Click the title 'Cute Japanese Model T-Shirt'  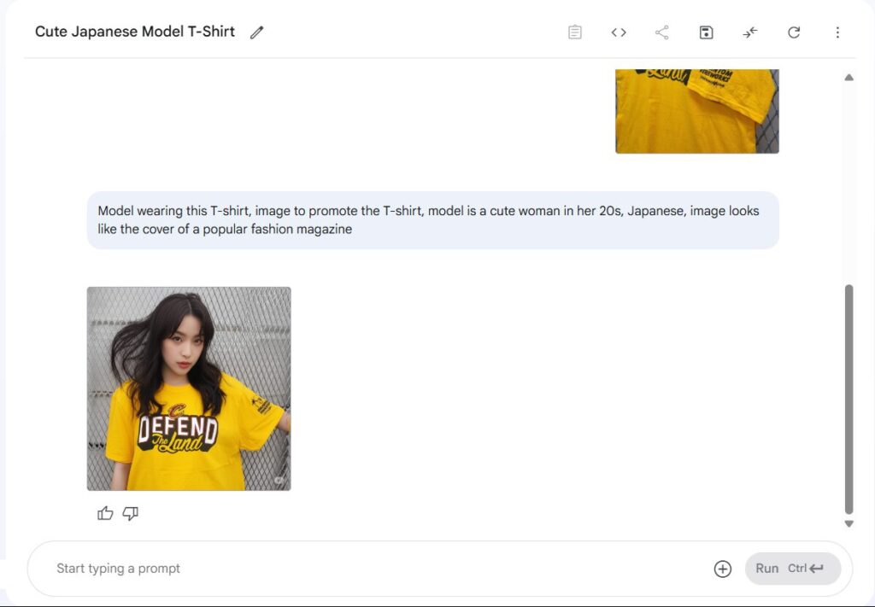(135, 32)
